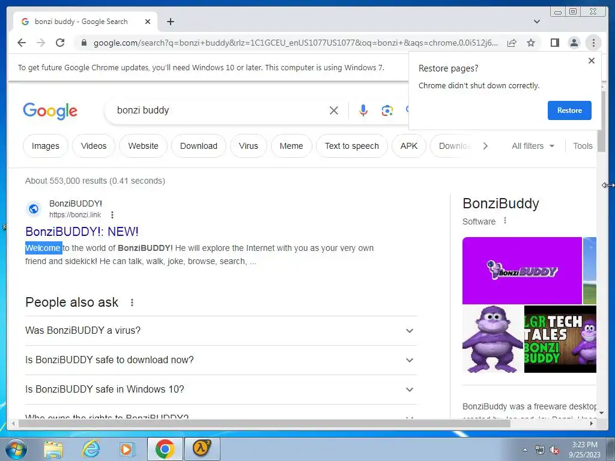Open Google Lens image search icon

click(x=387, y=110)
